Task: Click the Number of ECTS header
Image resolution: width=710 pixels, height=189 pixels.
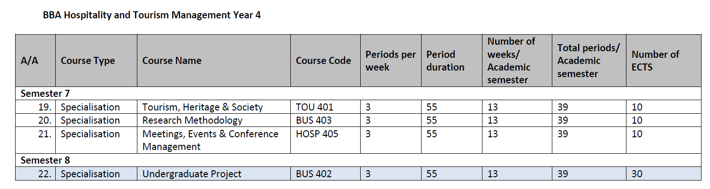Action: pos(655,61)
